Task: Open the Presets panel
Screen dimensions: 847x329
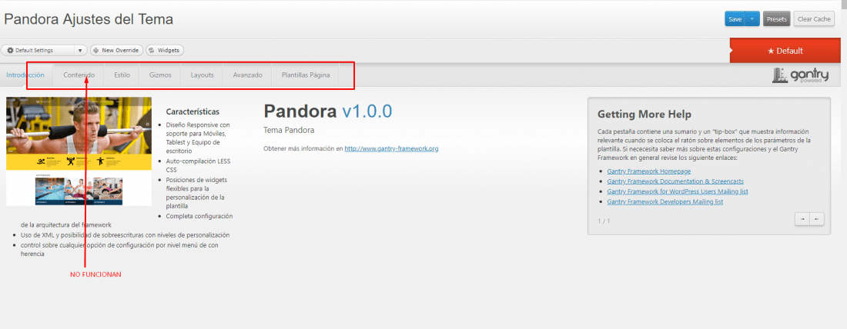Action: pos(777,19)
